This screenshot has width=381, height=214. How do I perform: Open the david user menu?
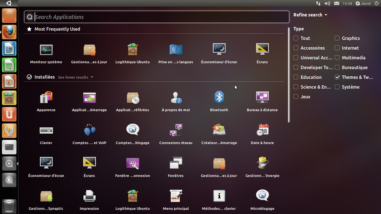click(x=363, y=4)
